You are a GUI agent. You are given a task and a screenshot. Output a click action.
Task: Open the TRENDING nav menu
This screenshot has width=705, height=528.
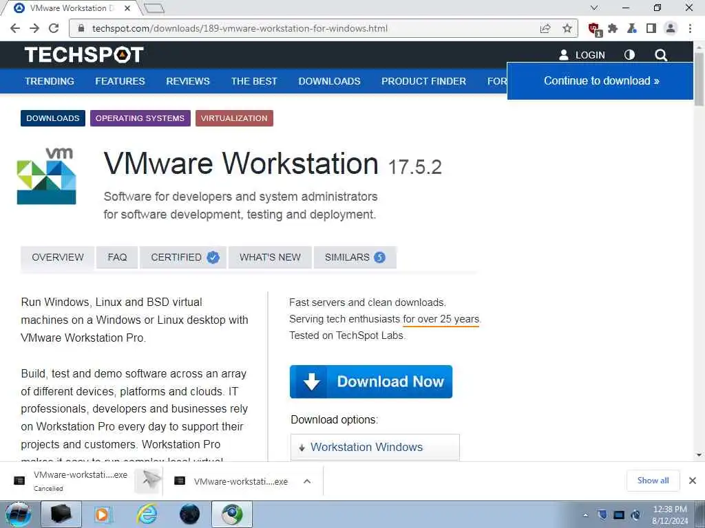[x=50, y=81]
